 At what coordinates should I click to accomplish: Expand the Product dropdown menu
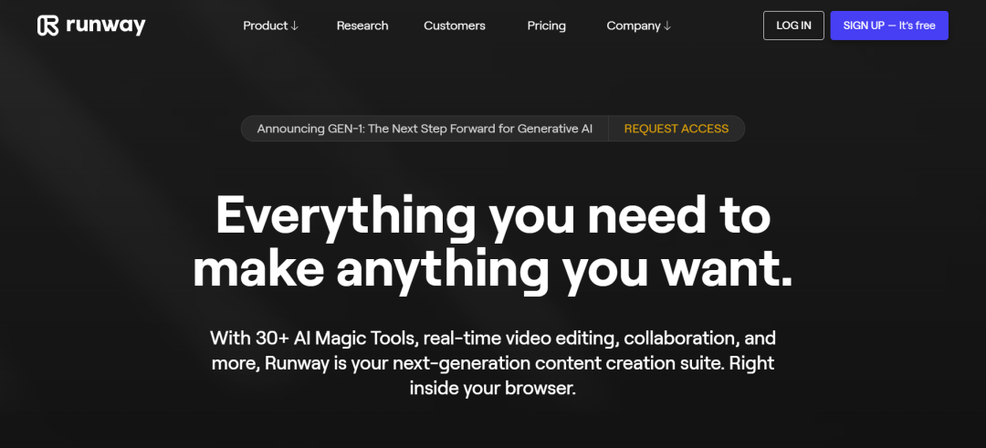271,26
